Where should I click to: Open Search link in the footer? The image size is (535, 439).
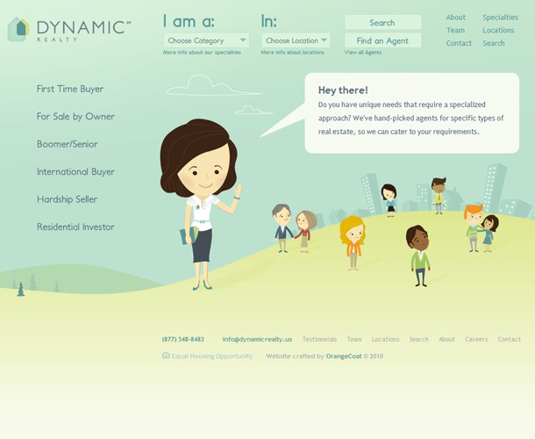419,339
